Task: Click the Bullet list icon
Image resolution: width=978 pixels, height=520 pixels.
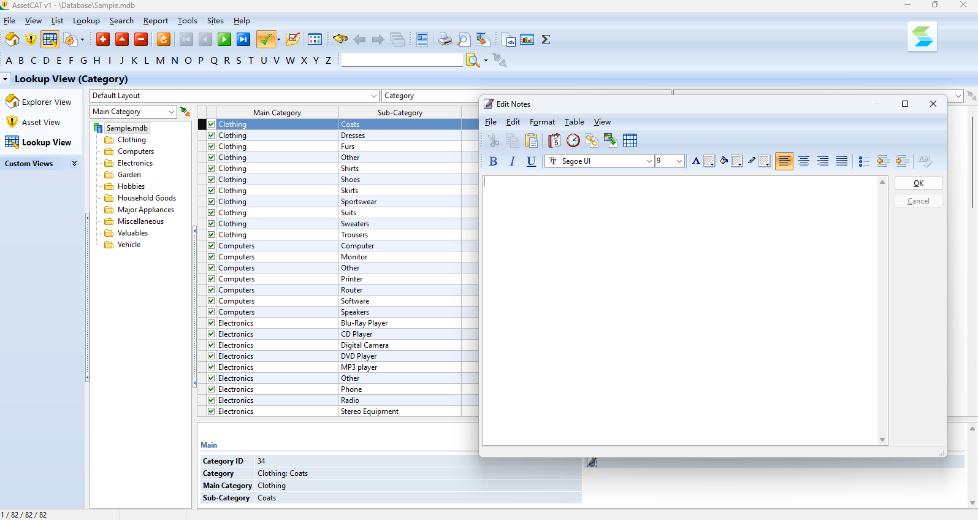Action: pos(865,161)
